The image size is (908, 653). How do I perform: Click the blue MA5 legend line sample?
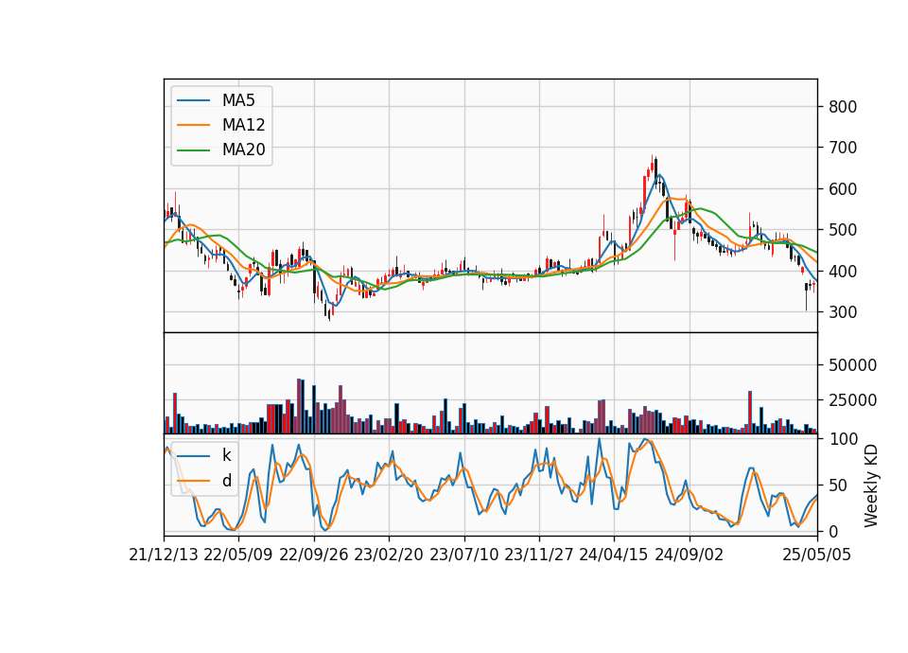pos(193,100)
